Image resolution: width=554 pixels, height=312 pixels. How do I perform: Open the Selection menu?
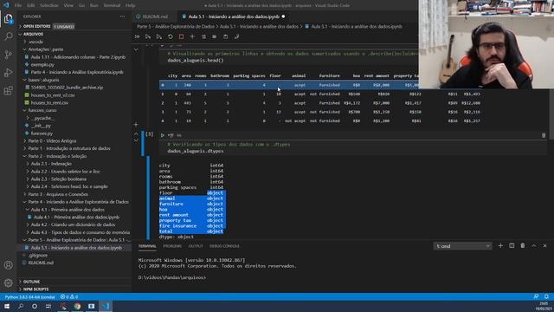[49, 5]
